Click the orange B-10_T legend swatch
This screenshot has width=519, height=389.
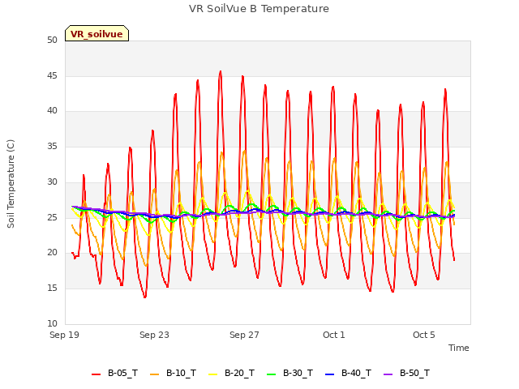(x=155, y=374)
